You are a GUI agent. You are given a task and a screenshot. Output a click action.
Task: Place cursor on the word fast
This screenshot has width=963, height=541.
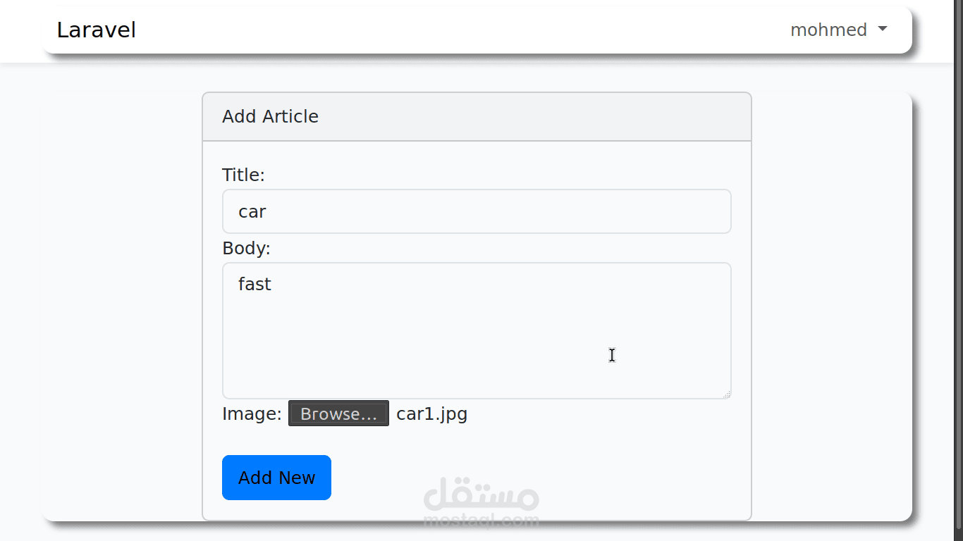pos(254,284)
